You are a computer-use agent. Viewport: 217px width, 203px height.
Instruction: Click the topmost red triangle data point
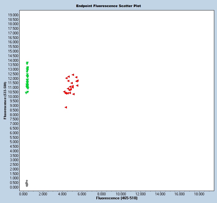[x=73, y=75]
